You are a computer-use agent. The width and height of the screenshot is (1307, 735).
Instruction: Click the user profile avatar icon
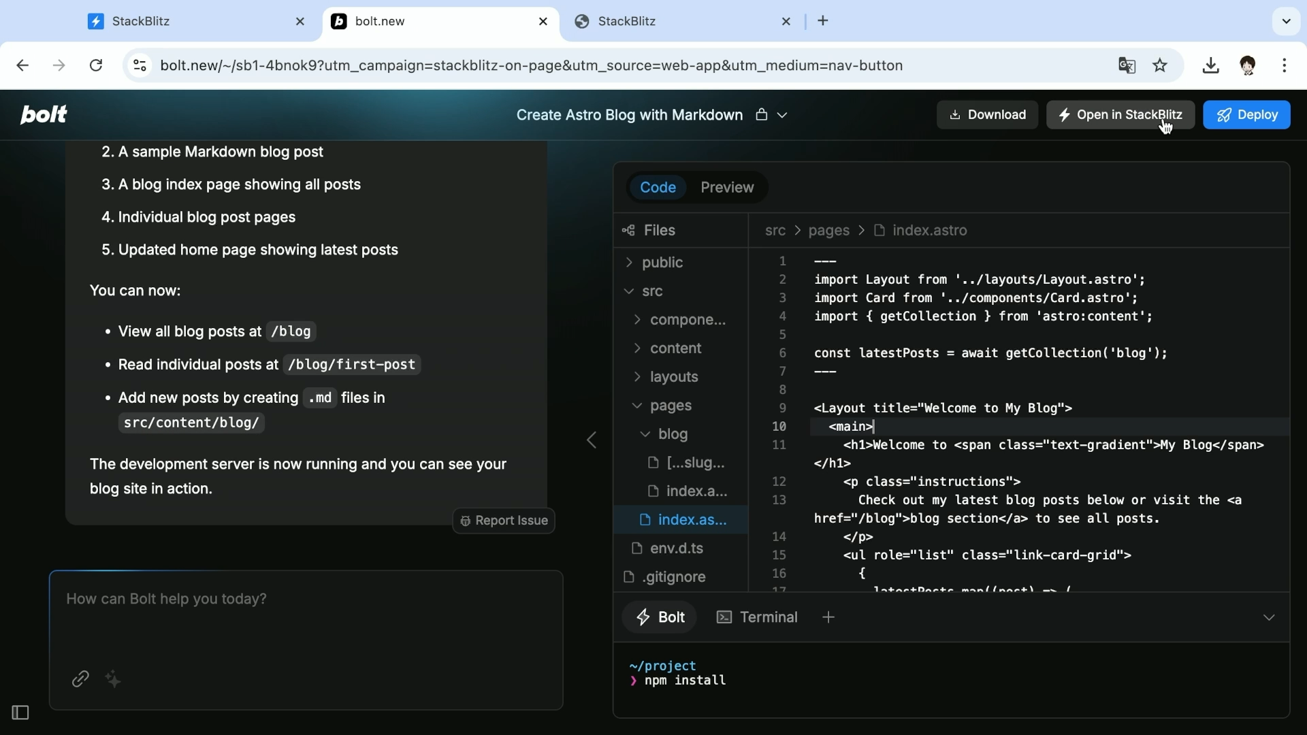tap(1249, 65)
